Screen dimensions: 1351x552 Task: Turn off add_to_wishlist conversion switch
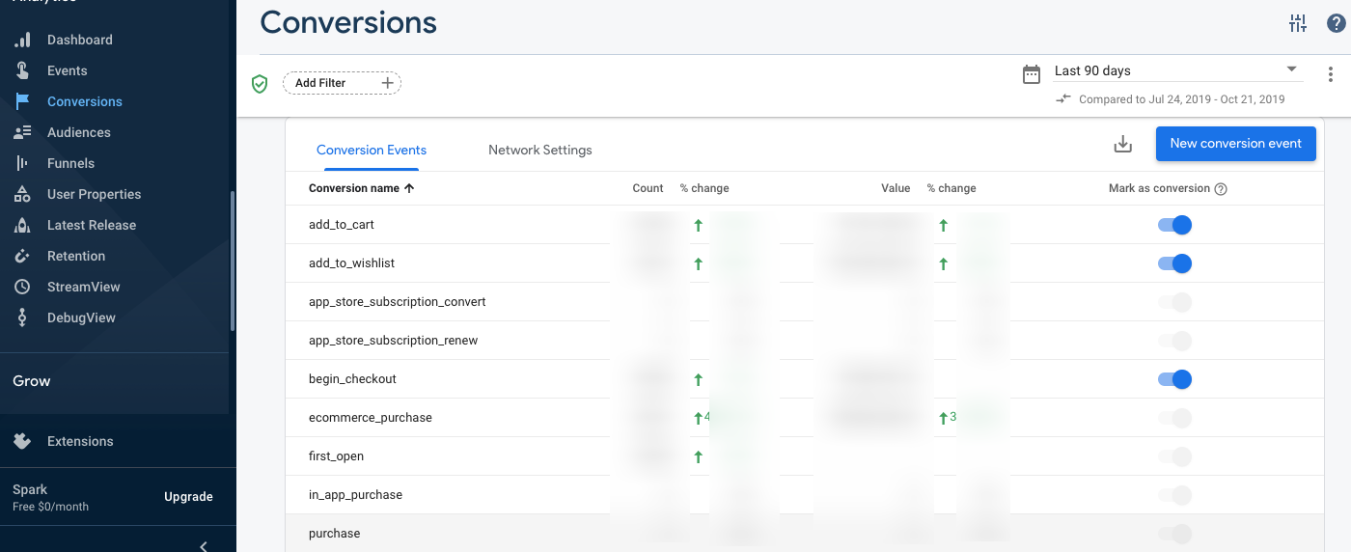coord(1174,263)
